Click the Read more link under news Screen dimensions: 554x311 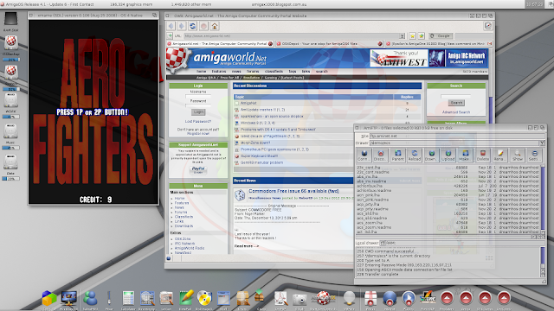click(x=246, y=246)
